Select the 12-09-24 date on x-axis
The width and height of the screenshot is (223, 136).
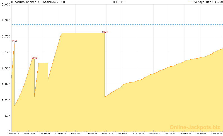[x=201, y=134]
